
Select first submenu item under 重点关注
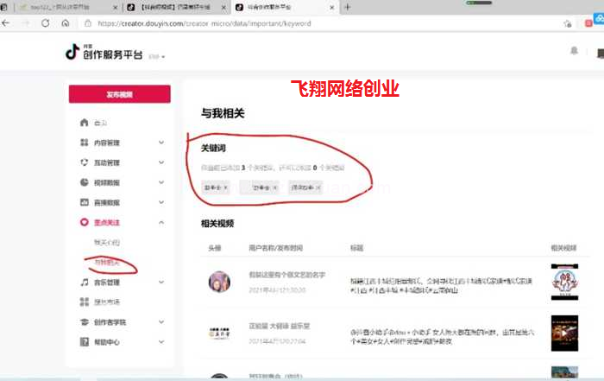coord(107,243)
